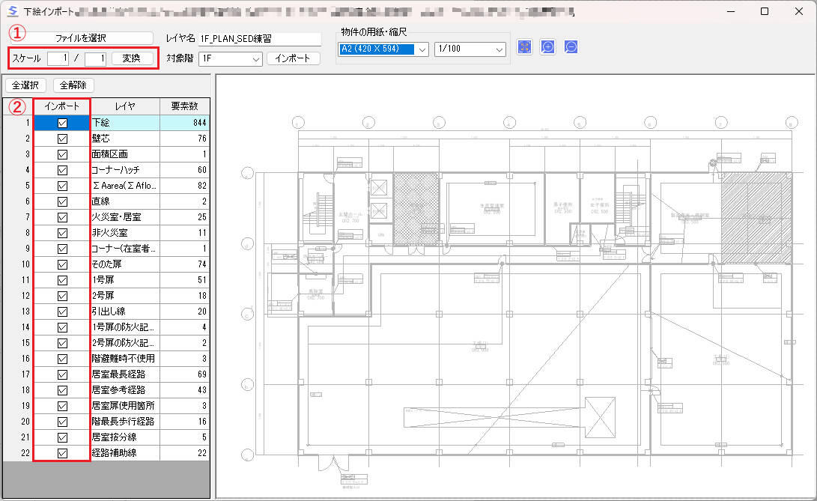
Task: Toggle import checkbox for その他扉 layer
Action: tap(62, 264)
